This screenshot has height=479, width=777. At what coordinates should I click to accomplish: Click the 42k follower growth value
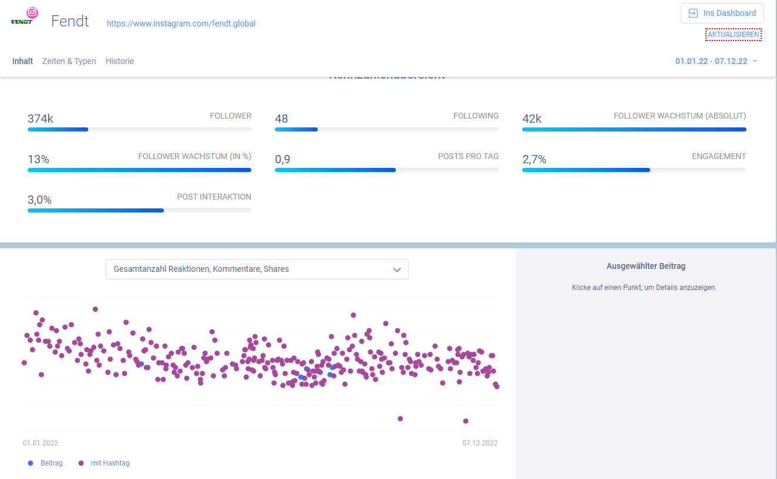point(532,119)
